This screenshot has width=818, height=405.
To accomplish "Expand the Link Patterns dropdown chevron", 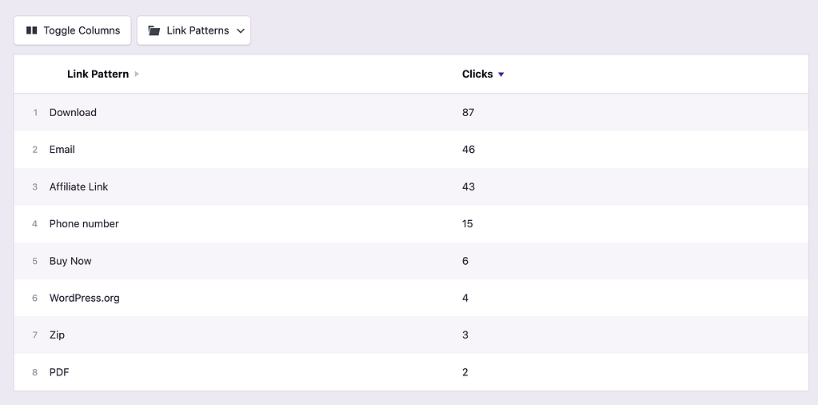I will tap(240, 30).
